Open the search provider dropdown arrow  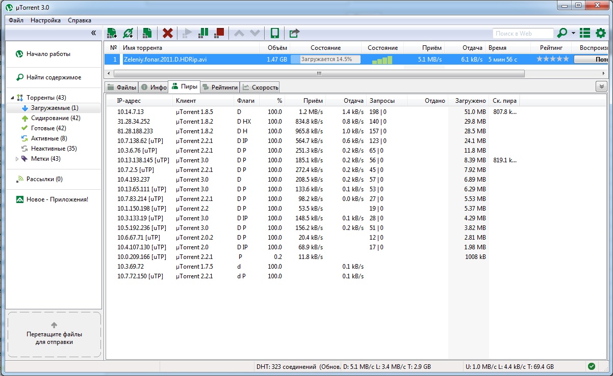coord(573,33)
